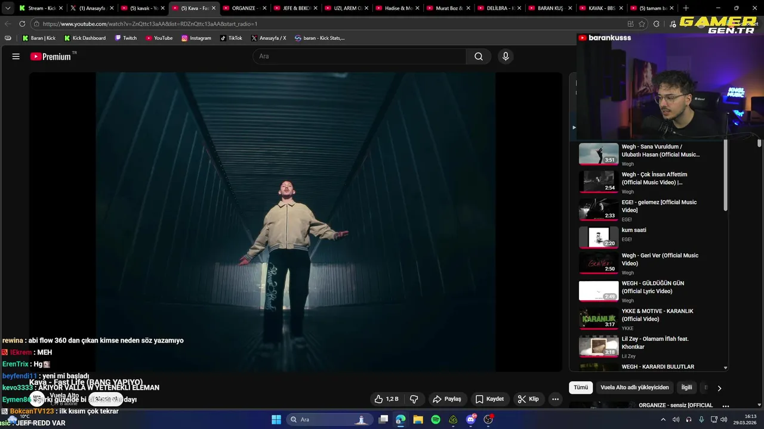
Task: Switch to 'Hadise & M' browser tab
Action: (x=398, y=8)
